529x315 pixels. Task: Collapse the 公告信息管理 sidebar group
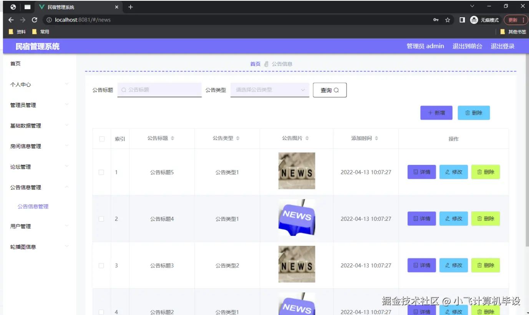[x=40, y=187]
